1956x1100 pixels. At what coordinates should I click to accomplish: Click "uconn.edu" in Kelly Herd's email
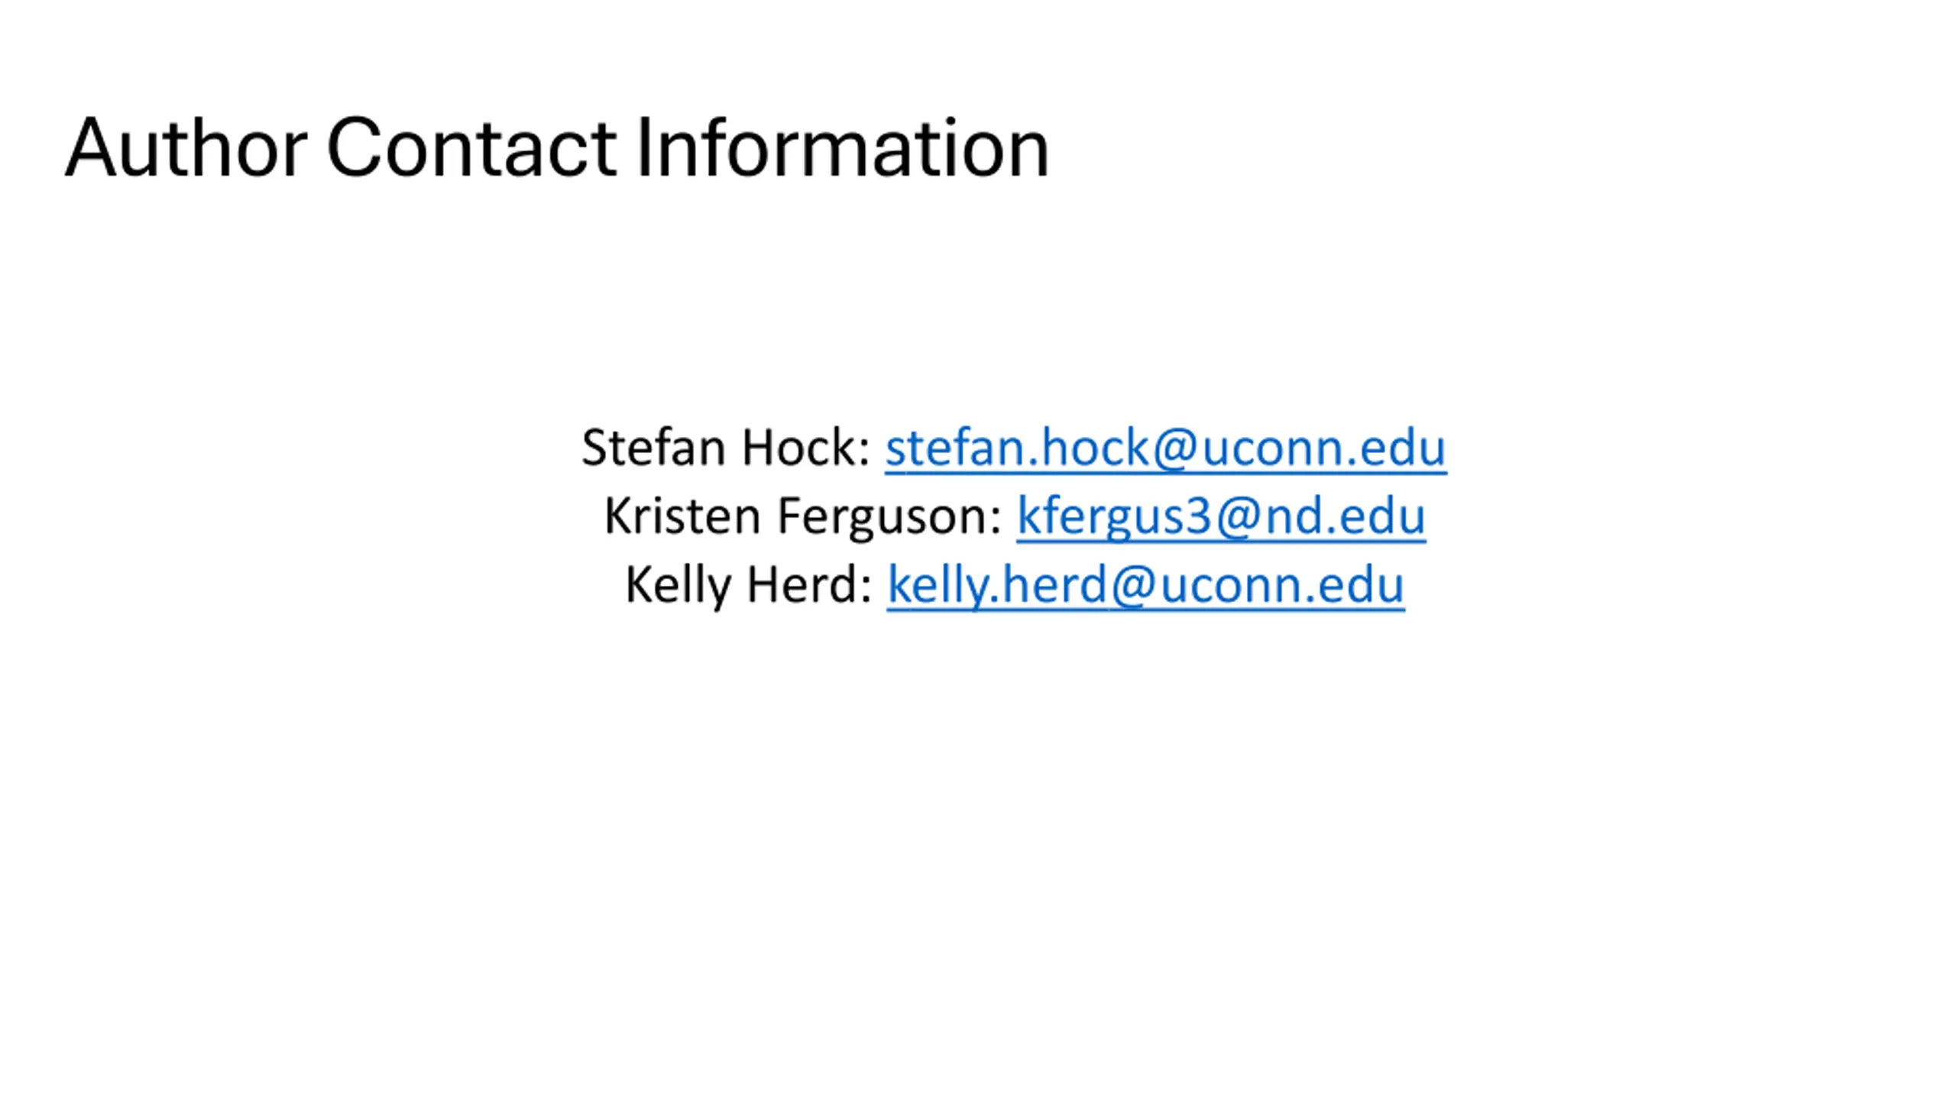pos(1281,585)
